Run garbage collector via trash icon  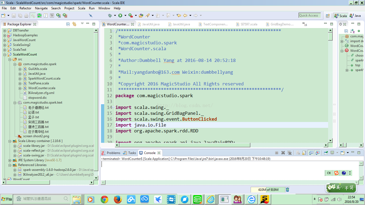click(288, 190)
